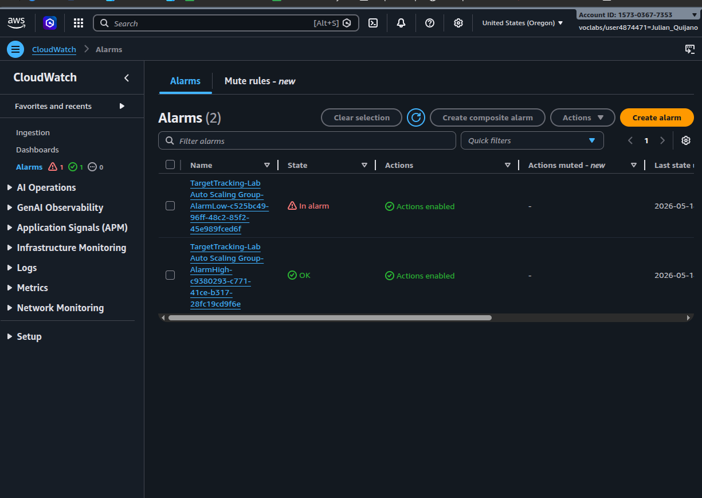Open the top bar settings gear

pos(458,23)
